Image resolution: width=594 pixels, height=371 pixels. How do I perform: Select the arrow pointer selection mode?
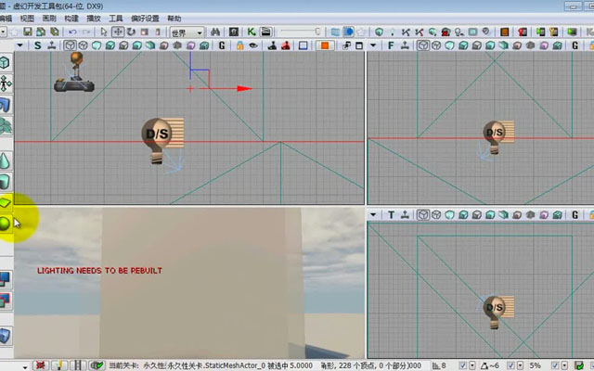104,32
